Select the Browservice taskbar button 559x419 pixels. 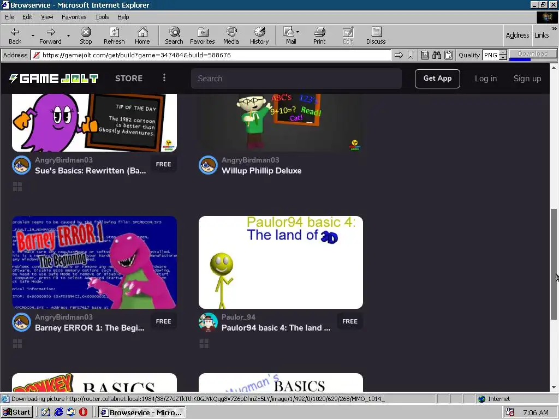(x=142, y=412)
